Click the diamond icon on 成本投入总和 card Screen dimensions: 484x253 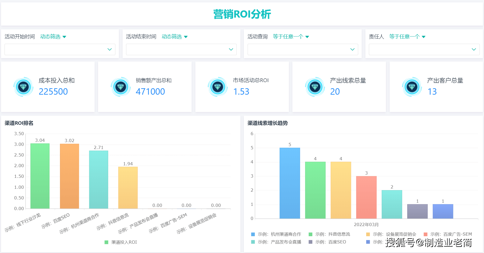tap(23, 87)
